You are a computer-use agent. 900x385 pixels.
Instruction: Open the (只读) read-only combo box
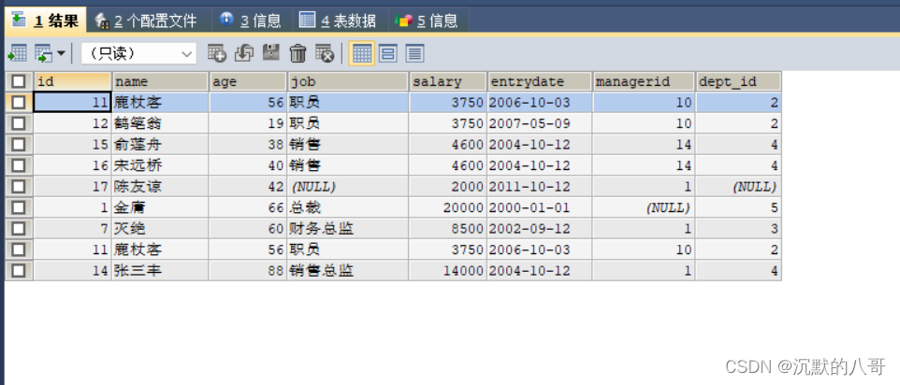click(x=138, y=54)
